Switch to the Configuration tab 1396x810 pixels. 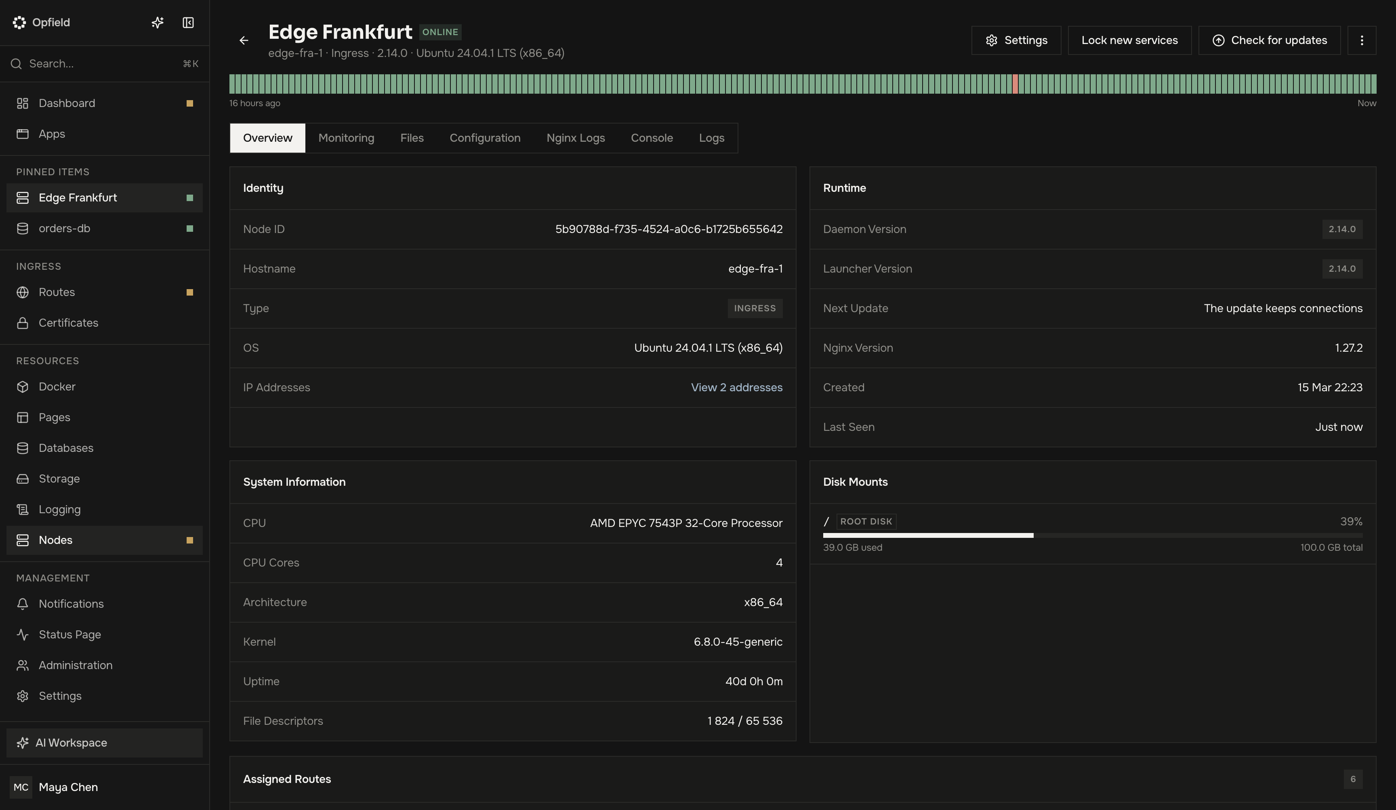coord(485,138)
